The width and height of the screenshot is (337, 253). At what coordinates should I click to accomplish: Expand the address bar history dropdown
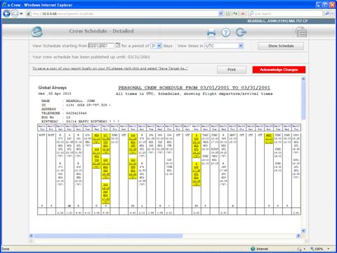220,14
